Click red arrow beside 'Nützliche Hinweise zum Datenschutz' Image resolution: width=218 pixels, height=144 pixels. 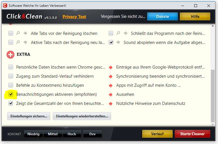pos(111,104)
